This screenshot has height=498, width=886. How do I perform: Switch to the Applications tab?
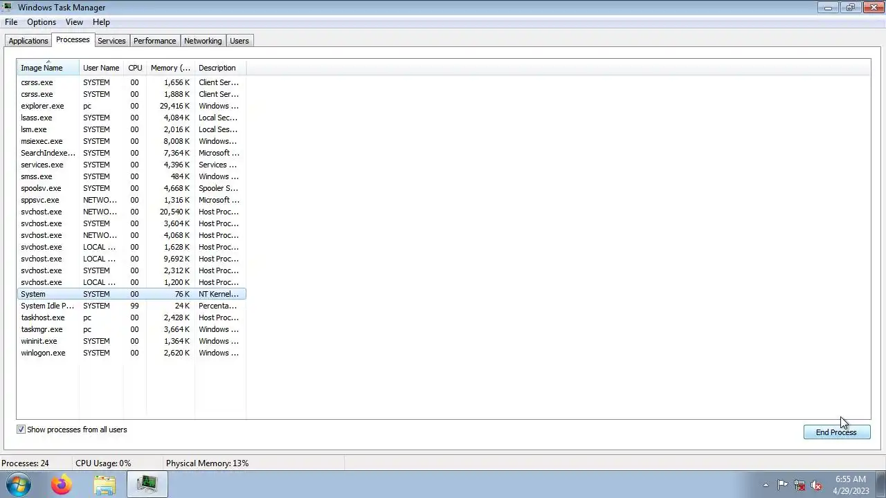pos(28,41)
